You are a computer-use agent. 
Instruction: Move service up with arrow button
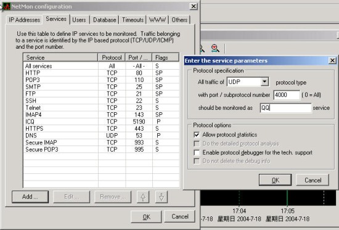point(143,197)
